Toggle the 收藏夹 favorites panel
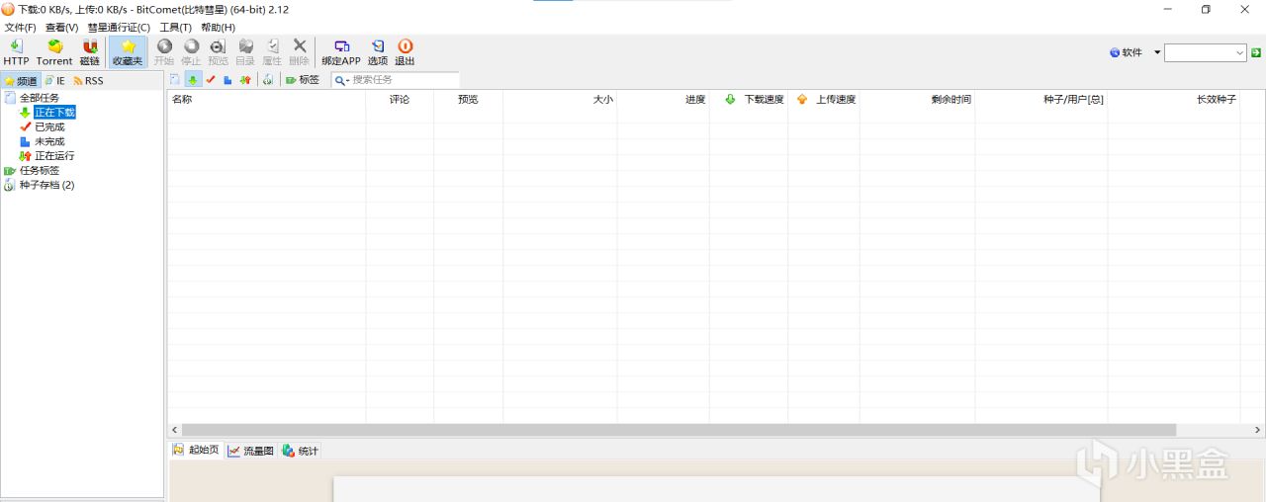This screenshot has height=502, width=1266. [x=128, y=52]
